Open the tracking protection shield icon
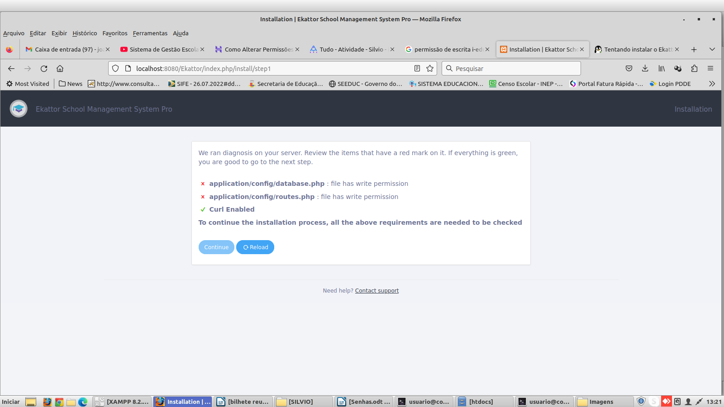 tap(115, 68)
